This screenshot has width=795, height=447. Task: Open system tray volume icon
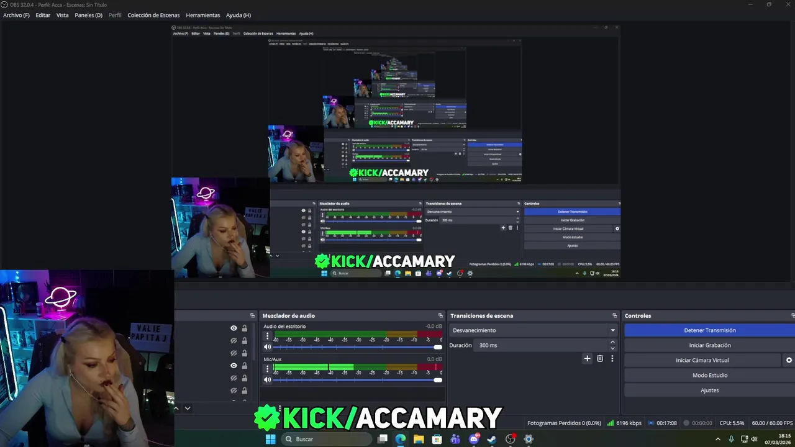coord(754,439)
